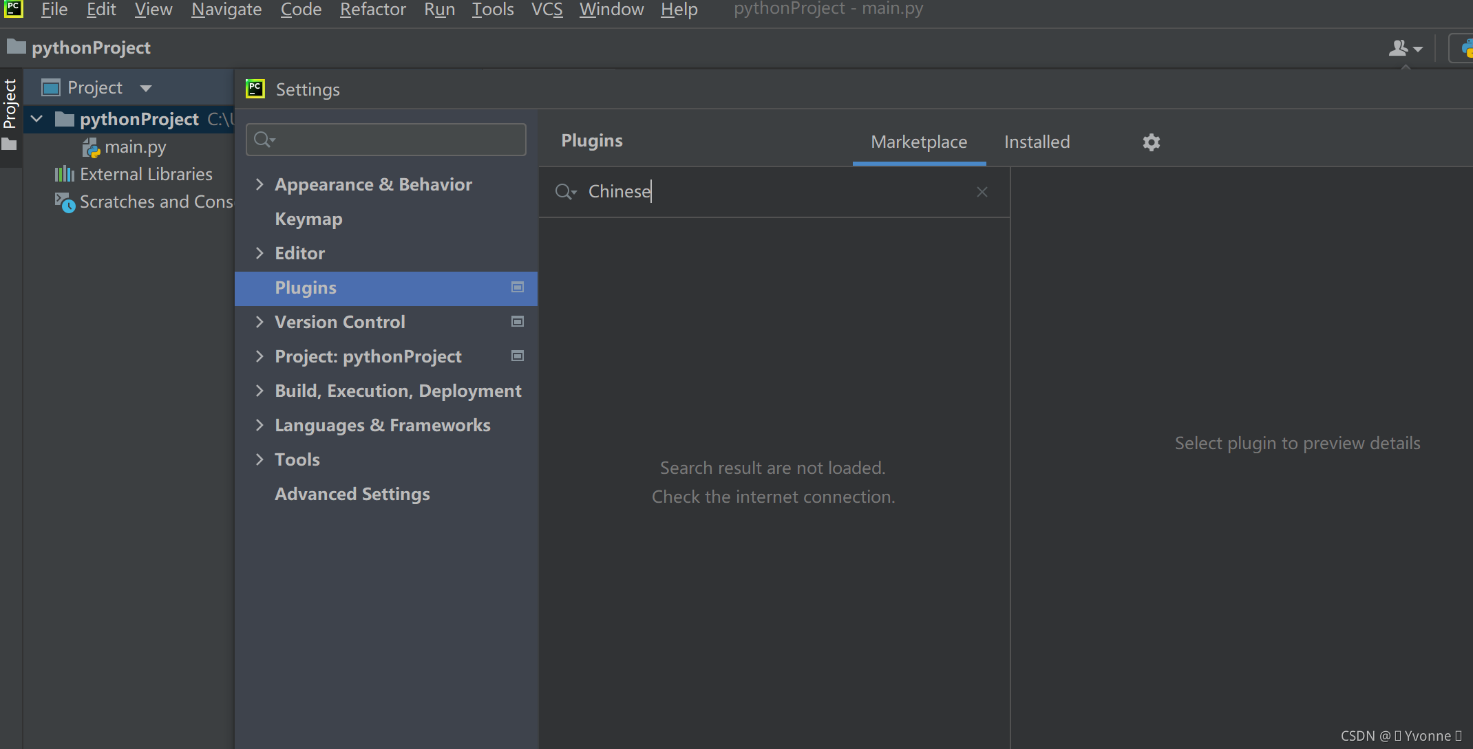Viewport: 1473px width, 749px height.
Task: Click the user account avatar icon
Action: click(x=1399, y=48)
